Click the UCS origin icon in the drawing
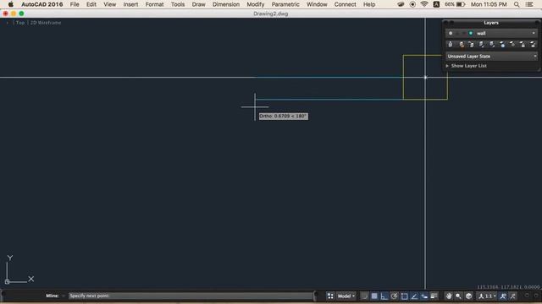The image size is (542, 304). 7,281
